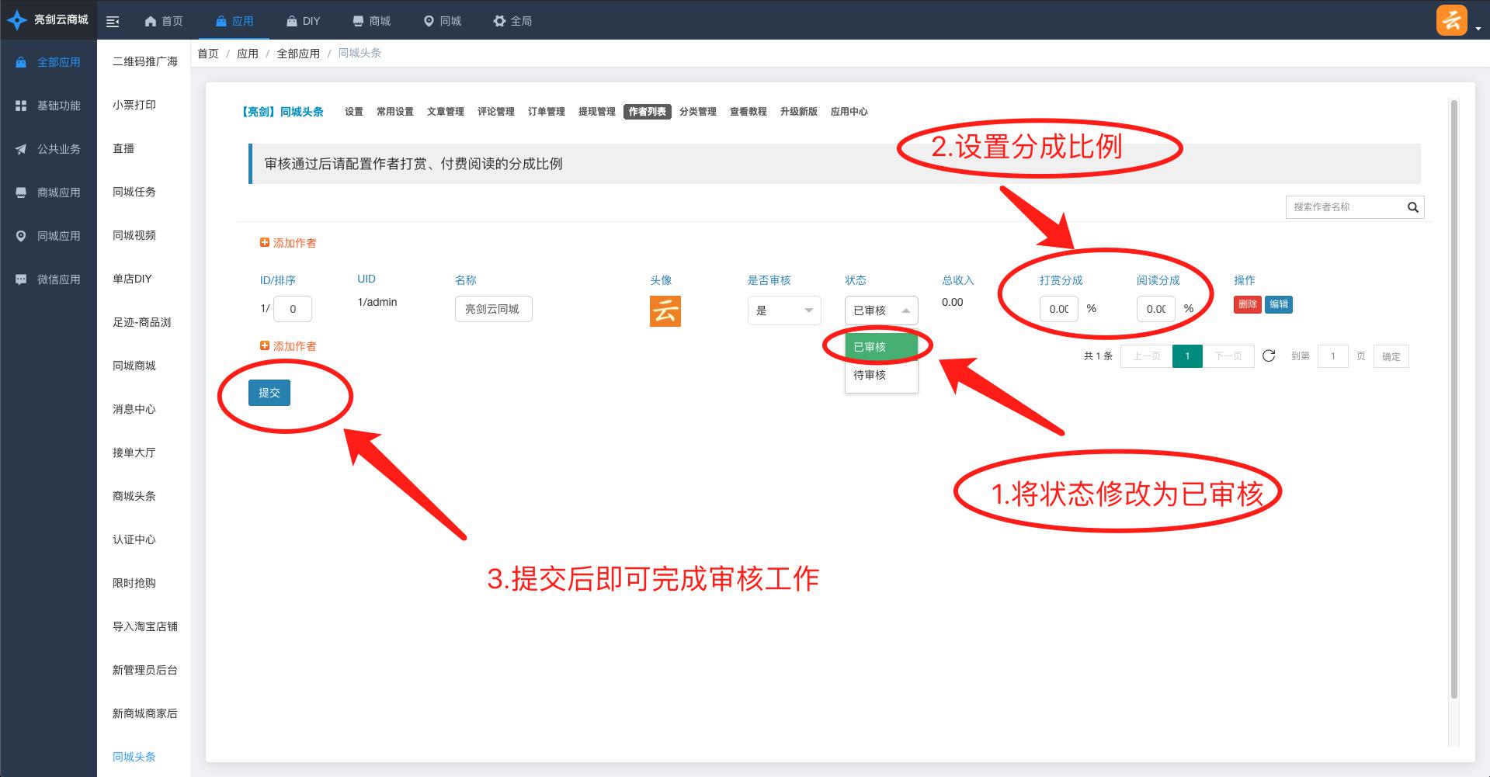This screenshot has height=777, width=1490.
Task: Open the 文章管理 tab
Action: [445, 112]
